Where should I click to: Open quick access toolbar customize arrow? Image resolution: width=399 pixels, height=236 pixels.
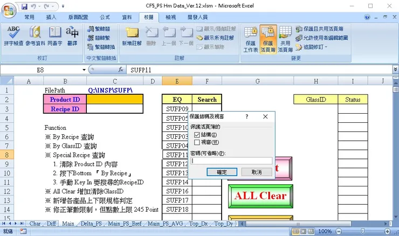point(63,6)
